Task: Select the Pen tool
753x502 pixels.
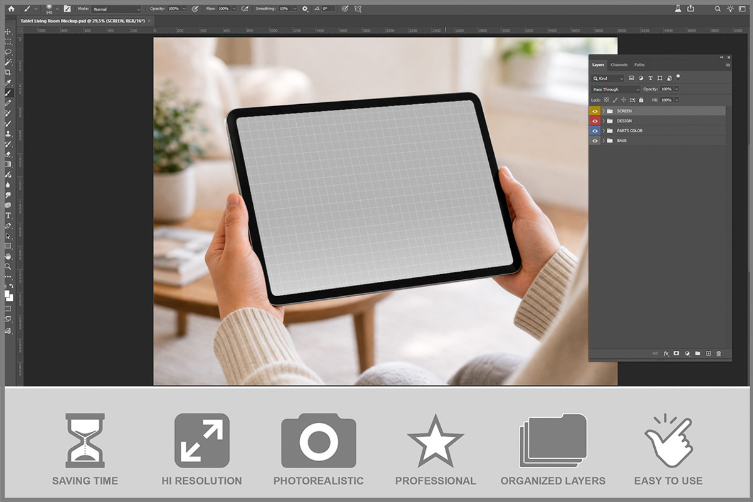Action: tap(8, 225)
